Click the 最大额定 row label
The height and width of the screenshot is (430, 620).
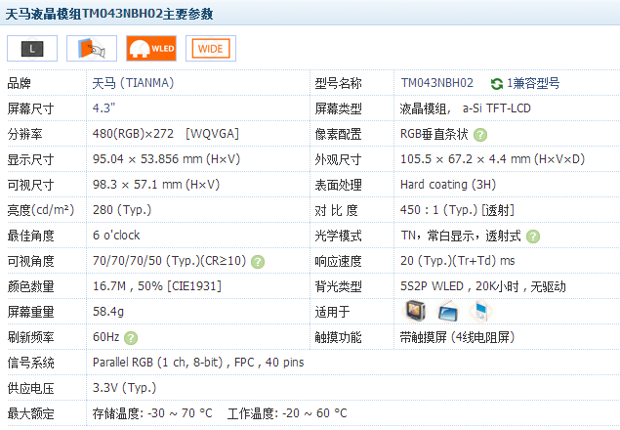(x=30, y=413)
